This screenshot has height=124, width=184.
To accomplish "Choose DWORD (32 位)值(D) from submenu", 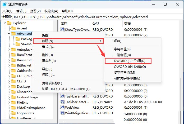I will pos(130,61).
